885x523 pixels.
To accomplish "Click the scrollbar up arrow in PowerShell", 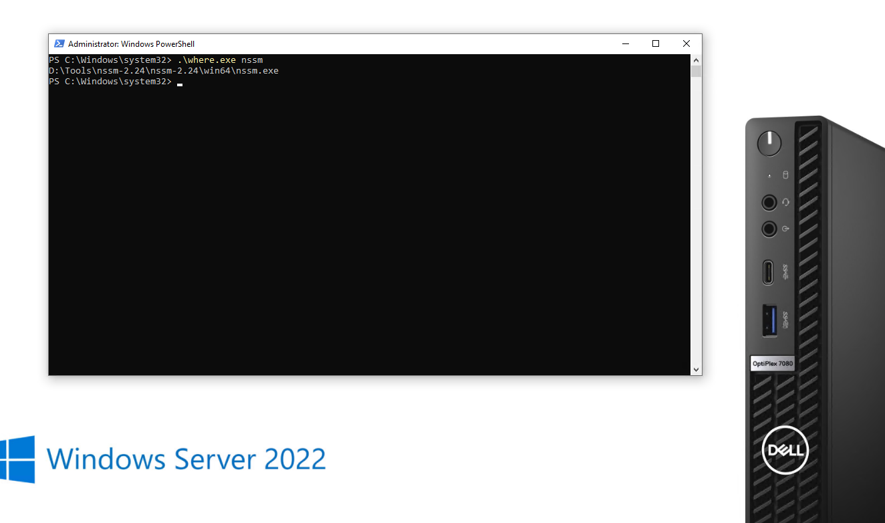I will pos(696,60).
